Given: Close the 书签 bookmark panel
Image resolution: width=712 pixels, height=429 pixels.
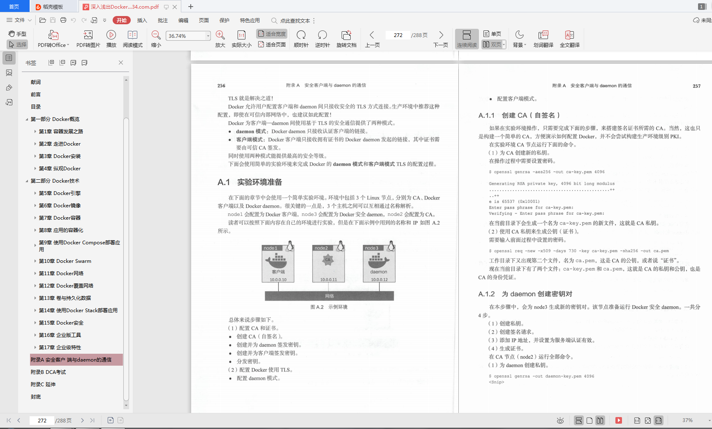Looking at the screenshot, I should coord(121,63).
